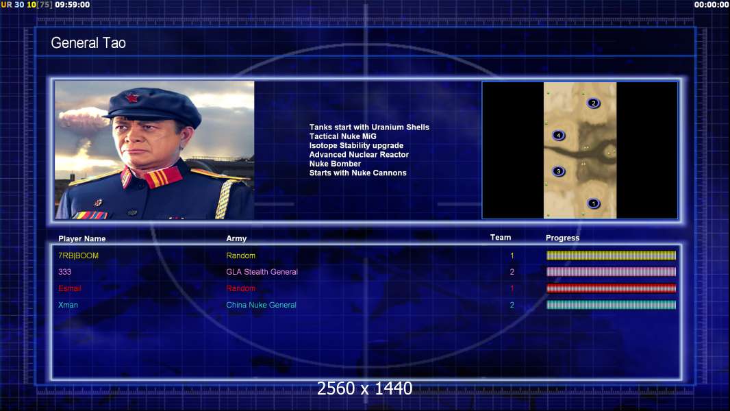Click red progress bar for Esmail

pyautogui.click(x=612, y=288)
